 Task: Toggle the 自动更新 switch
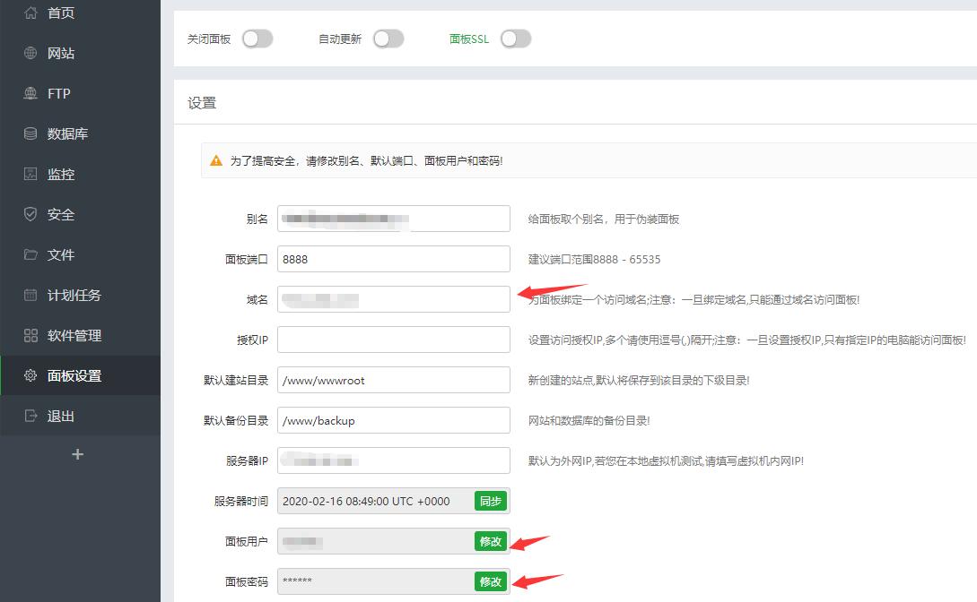[388, 39]
